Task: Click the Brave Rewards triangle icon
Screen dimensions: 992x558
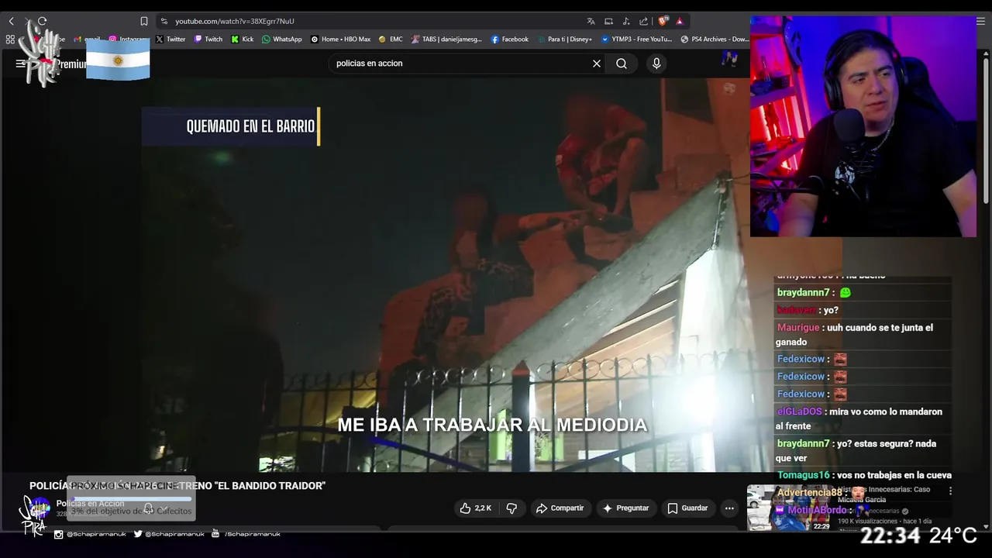Action: tap(680, 21)
